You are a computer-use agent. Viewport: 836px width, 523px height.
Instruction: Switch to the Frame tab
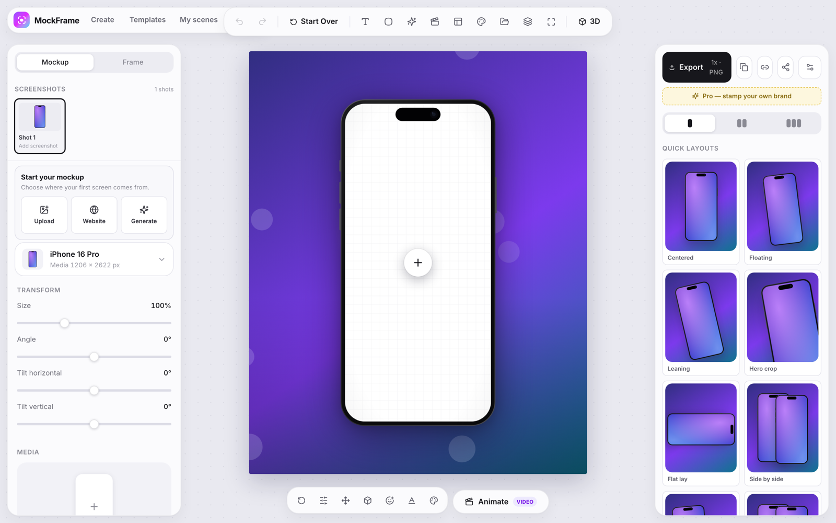pyautogui.click(x=133, y=62)
